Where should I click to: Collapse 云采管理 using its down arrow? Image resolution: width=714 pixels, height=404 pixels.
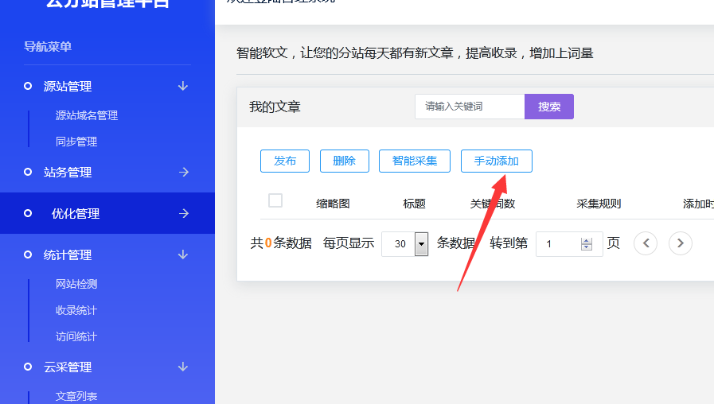click(183, 367)
